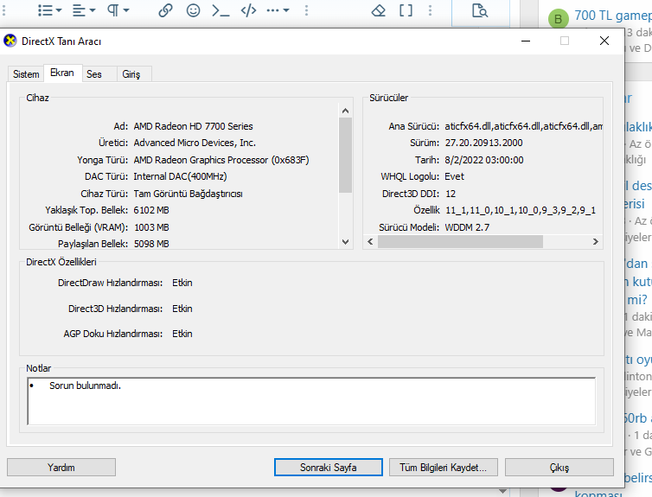Screen dimensions: 652x497
Task: Click the green B user avatar in forum
Action: click(558, 19)
